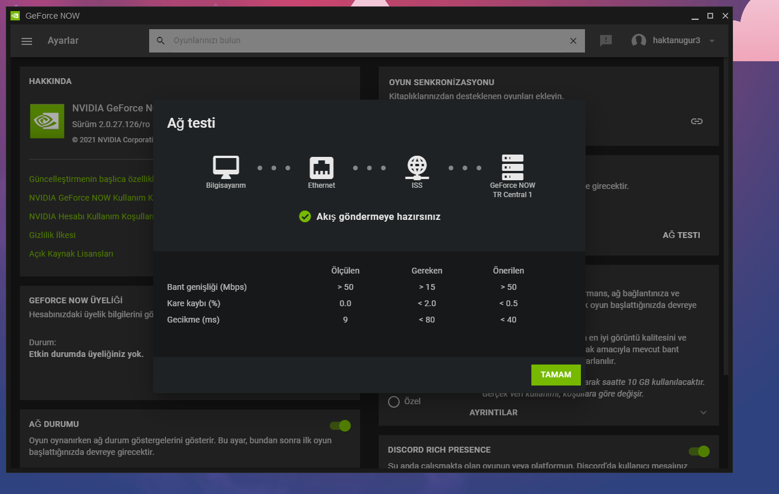Focus the Oyunlarınızı bulun search field
The width and height of the screenshot is (779, 494).
pyautogui.click(x=367, y=41)
